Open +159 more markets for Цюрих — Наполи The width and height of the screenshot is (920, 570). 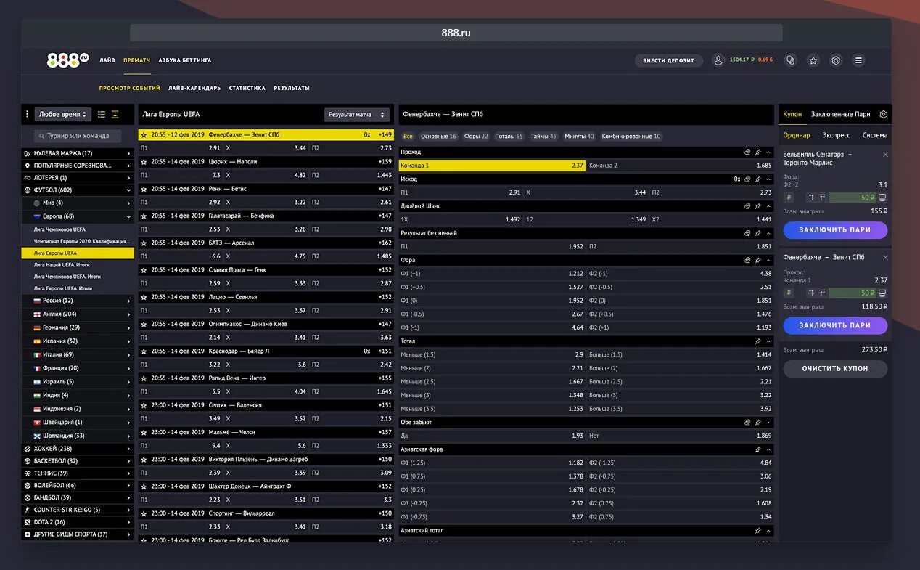click(385, 162)
